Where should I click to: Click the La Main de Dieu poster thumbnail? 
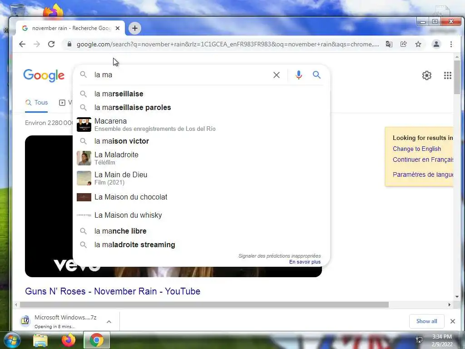[x=84, y=178]
